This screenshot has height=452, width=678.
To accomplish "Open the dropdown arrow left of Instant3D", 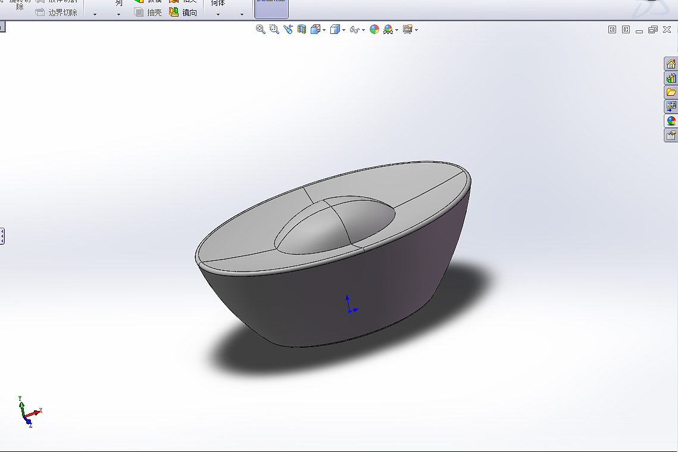I will click(x=242, y=15).
